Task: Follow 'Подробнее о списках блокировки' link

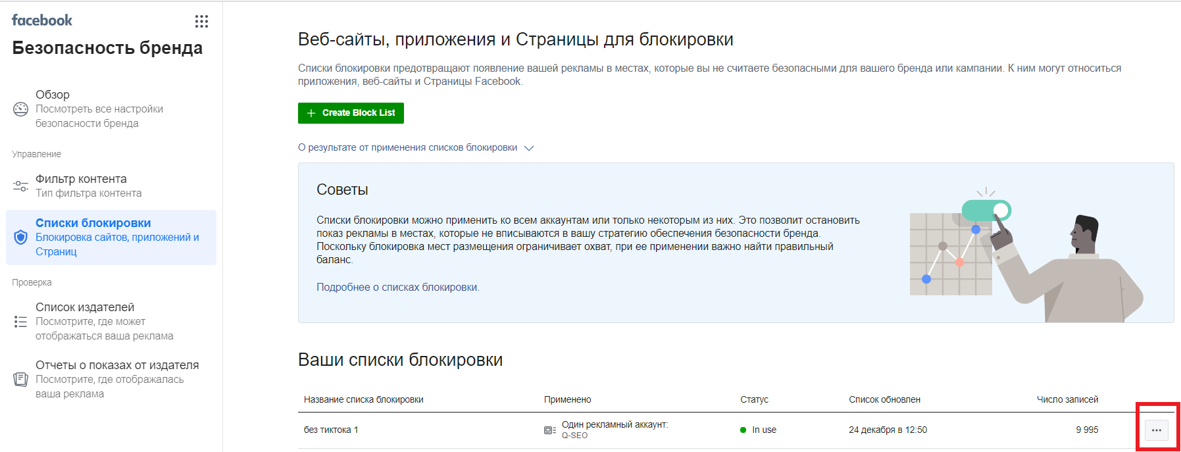Action: (397, 288)
